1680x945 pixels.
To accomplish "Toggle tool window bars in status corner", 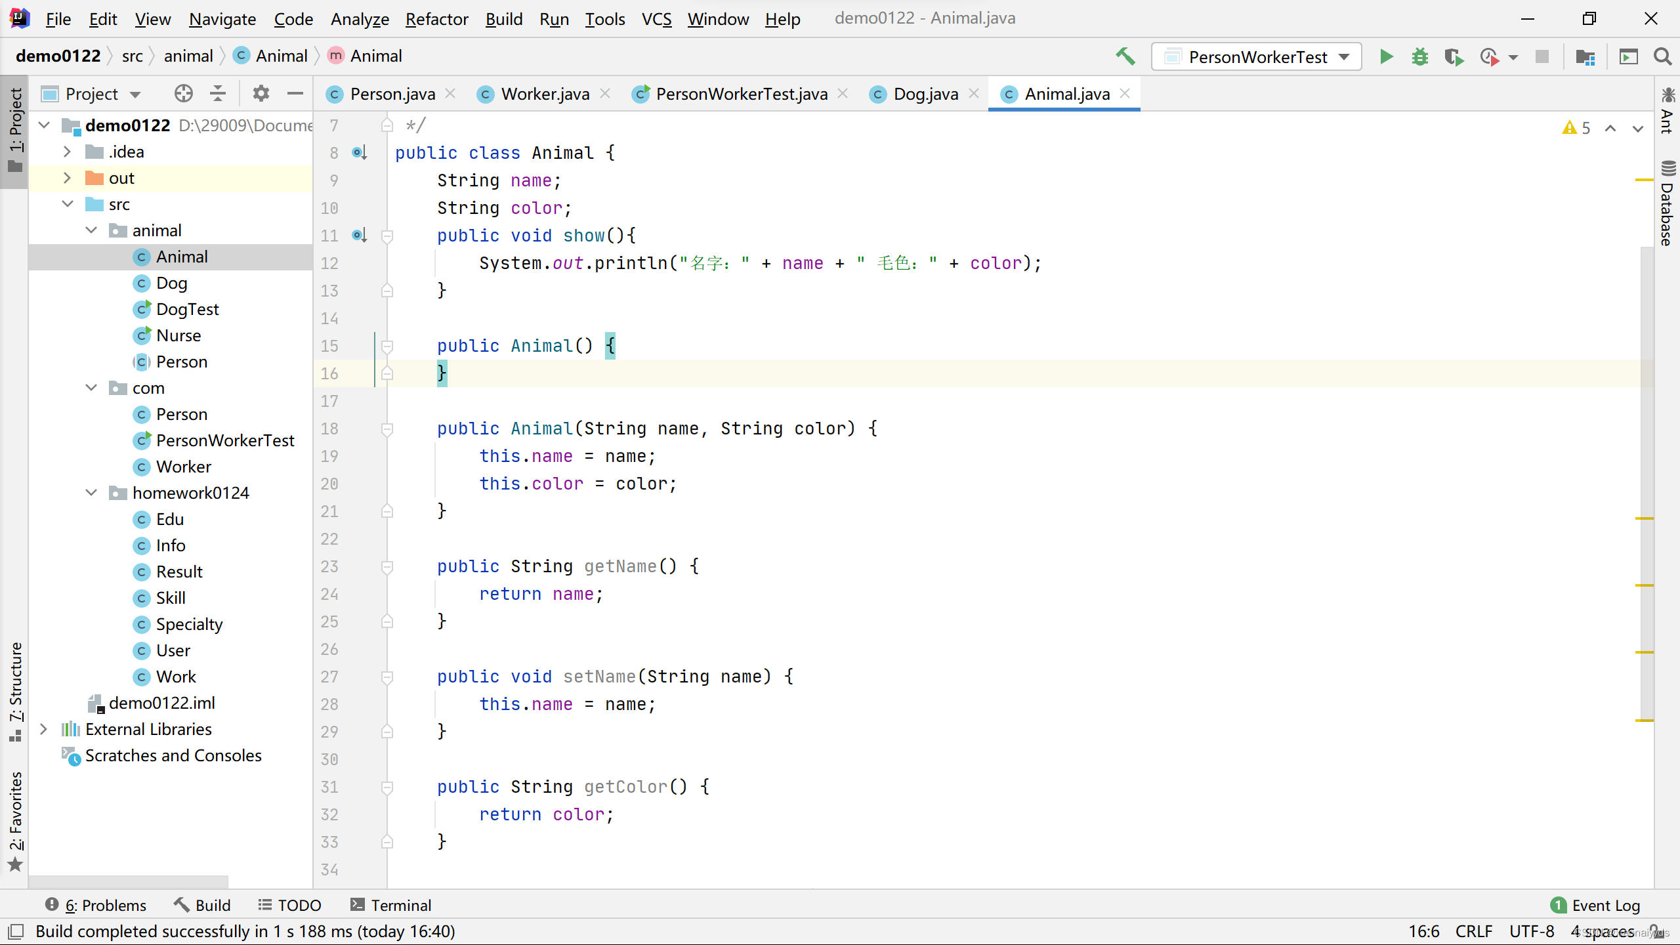I will (16, 931).
